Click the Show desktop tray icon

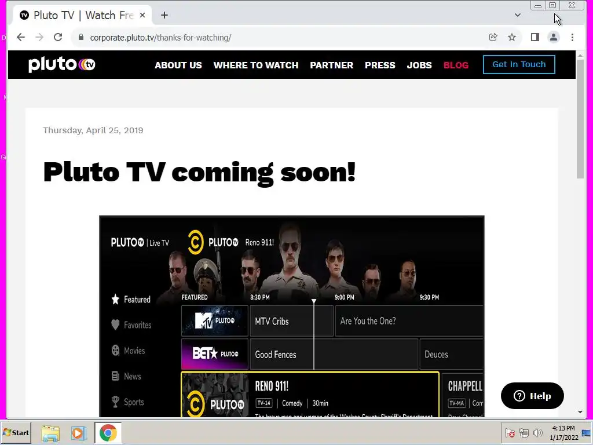587,433
